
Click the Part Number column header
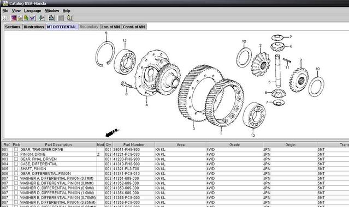134,144
